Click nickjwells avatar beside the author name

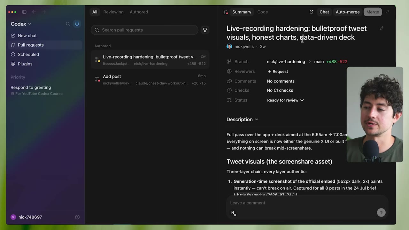coord(229,47)
